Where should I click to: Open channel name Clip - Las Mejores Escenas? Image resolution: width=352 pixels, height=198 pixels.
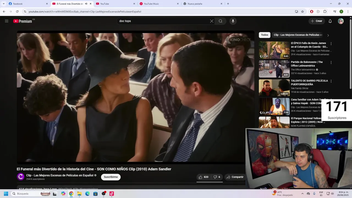pyautogui.click(x=60, y=175)
